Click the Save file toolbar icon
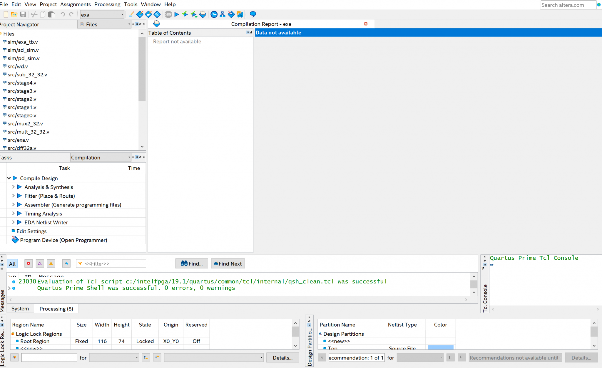This screenshot has height=368, width=602. (23, 14)
